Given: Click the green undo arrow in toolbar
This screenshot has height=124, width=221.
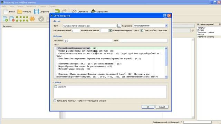Looking at the screenshot, I should coord(57,11).
